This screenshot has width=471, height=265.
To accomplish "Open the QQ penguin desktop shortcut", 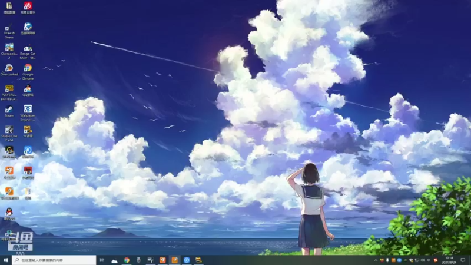I will click(9, 214).
